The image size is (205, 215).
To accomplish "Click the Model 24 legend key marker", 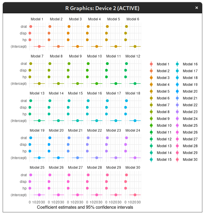I will tap(177, 119).
